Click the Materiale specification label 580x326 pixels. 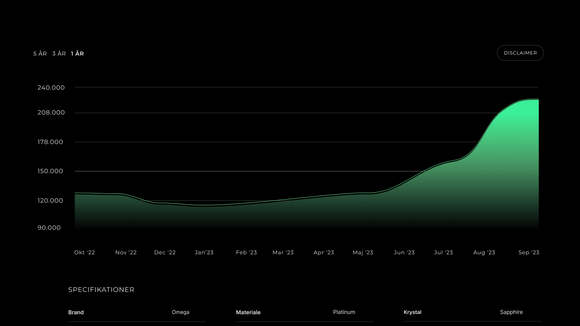[x=248, y=312]
